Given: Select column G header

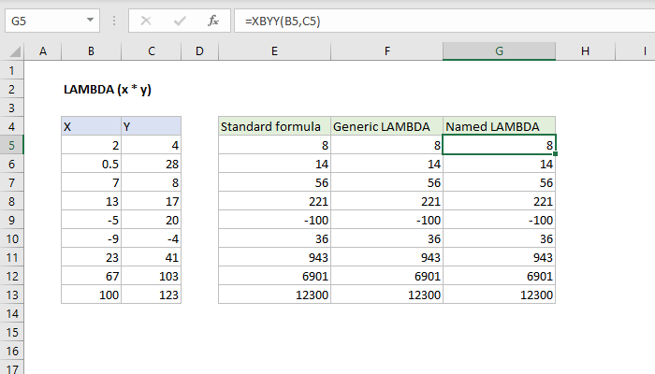Looking at the screenshot, I should point(499,51).
